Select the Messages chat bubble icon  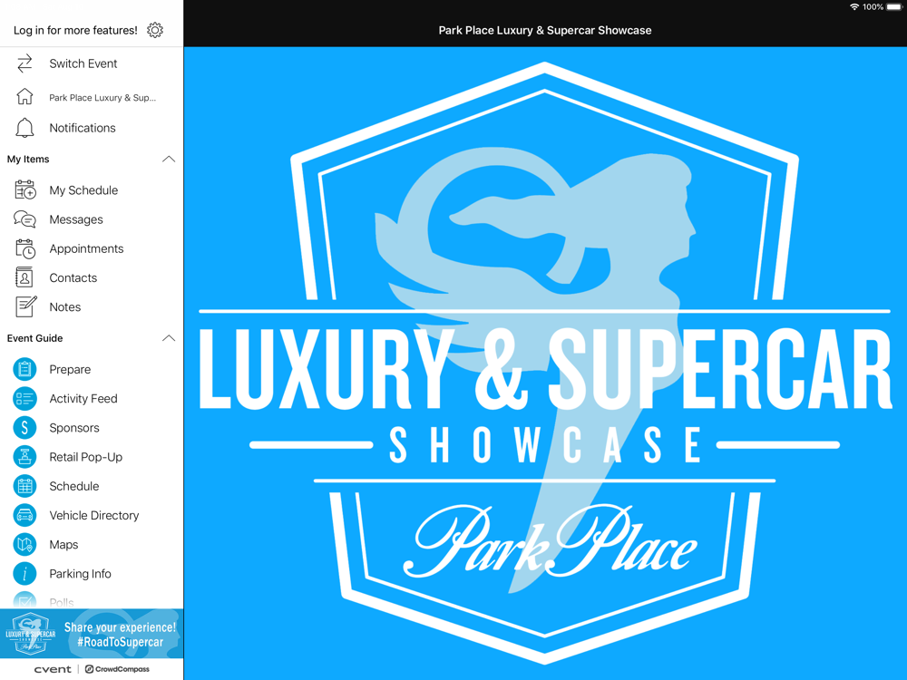(24, 219)
